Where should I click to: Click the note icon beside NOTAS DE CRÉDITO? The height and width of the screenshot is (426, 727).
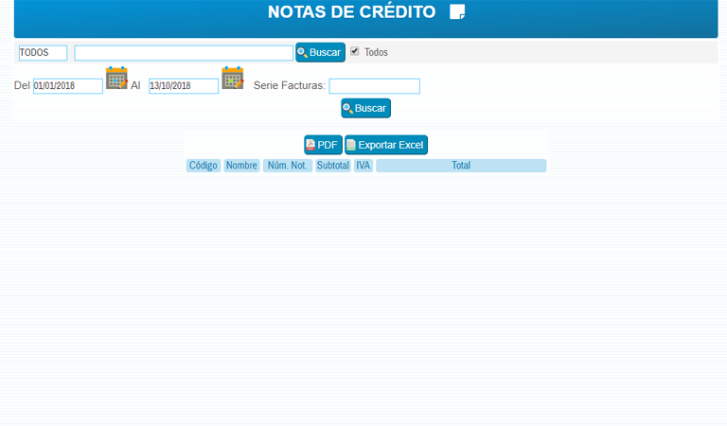pyautogui.click(x=457, y=11)
